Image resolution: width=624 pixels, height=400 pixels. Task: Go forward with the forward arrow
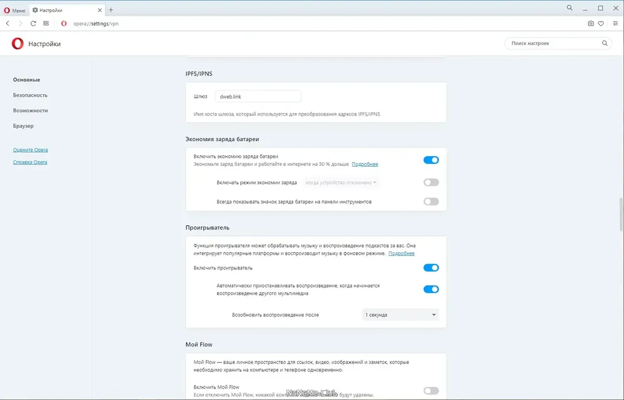pyautogui.click(x=21, y=24)
